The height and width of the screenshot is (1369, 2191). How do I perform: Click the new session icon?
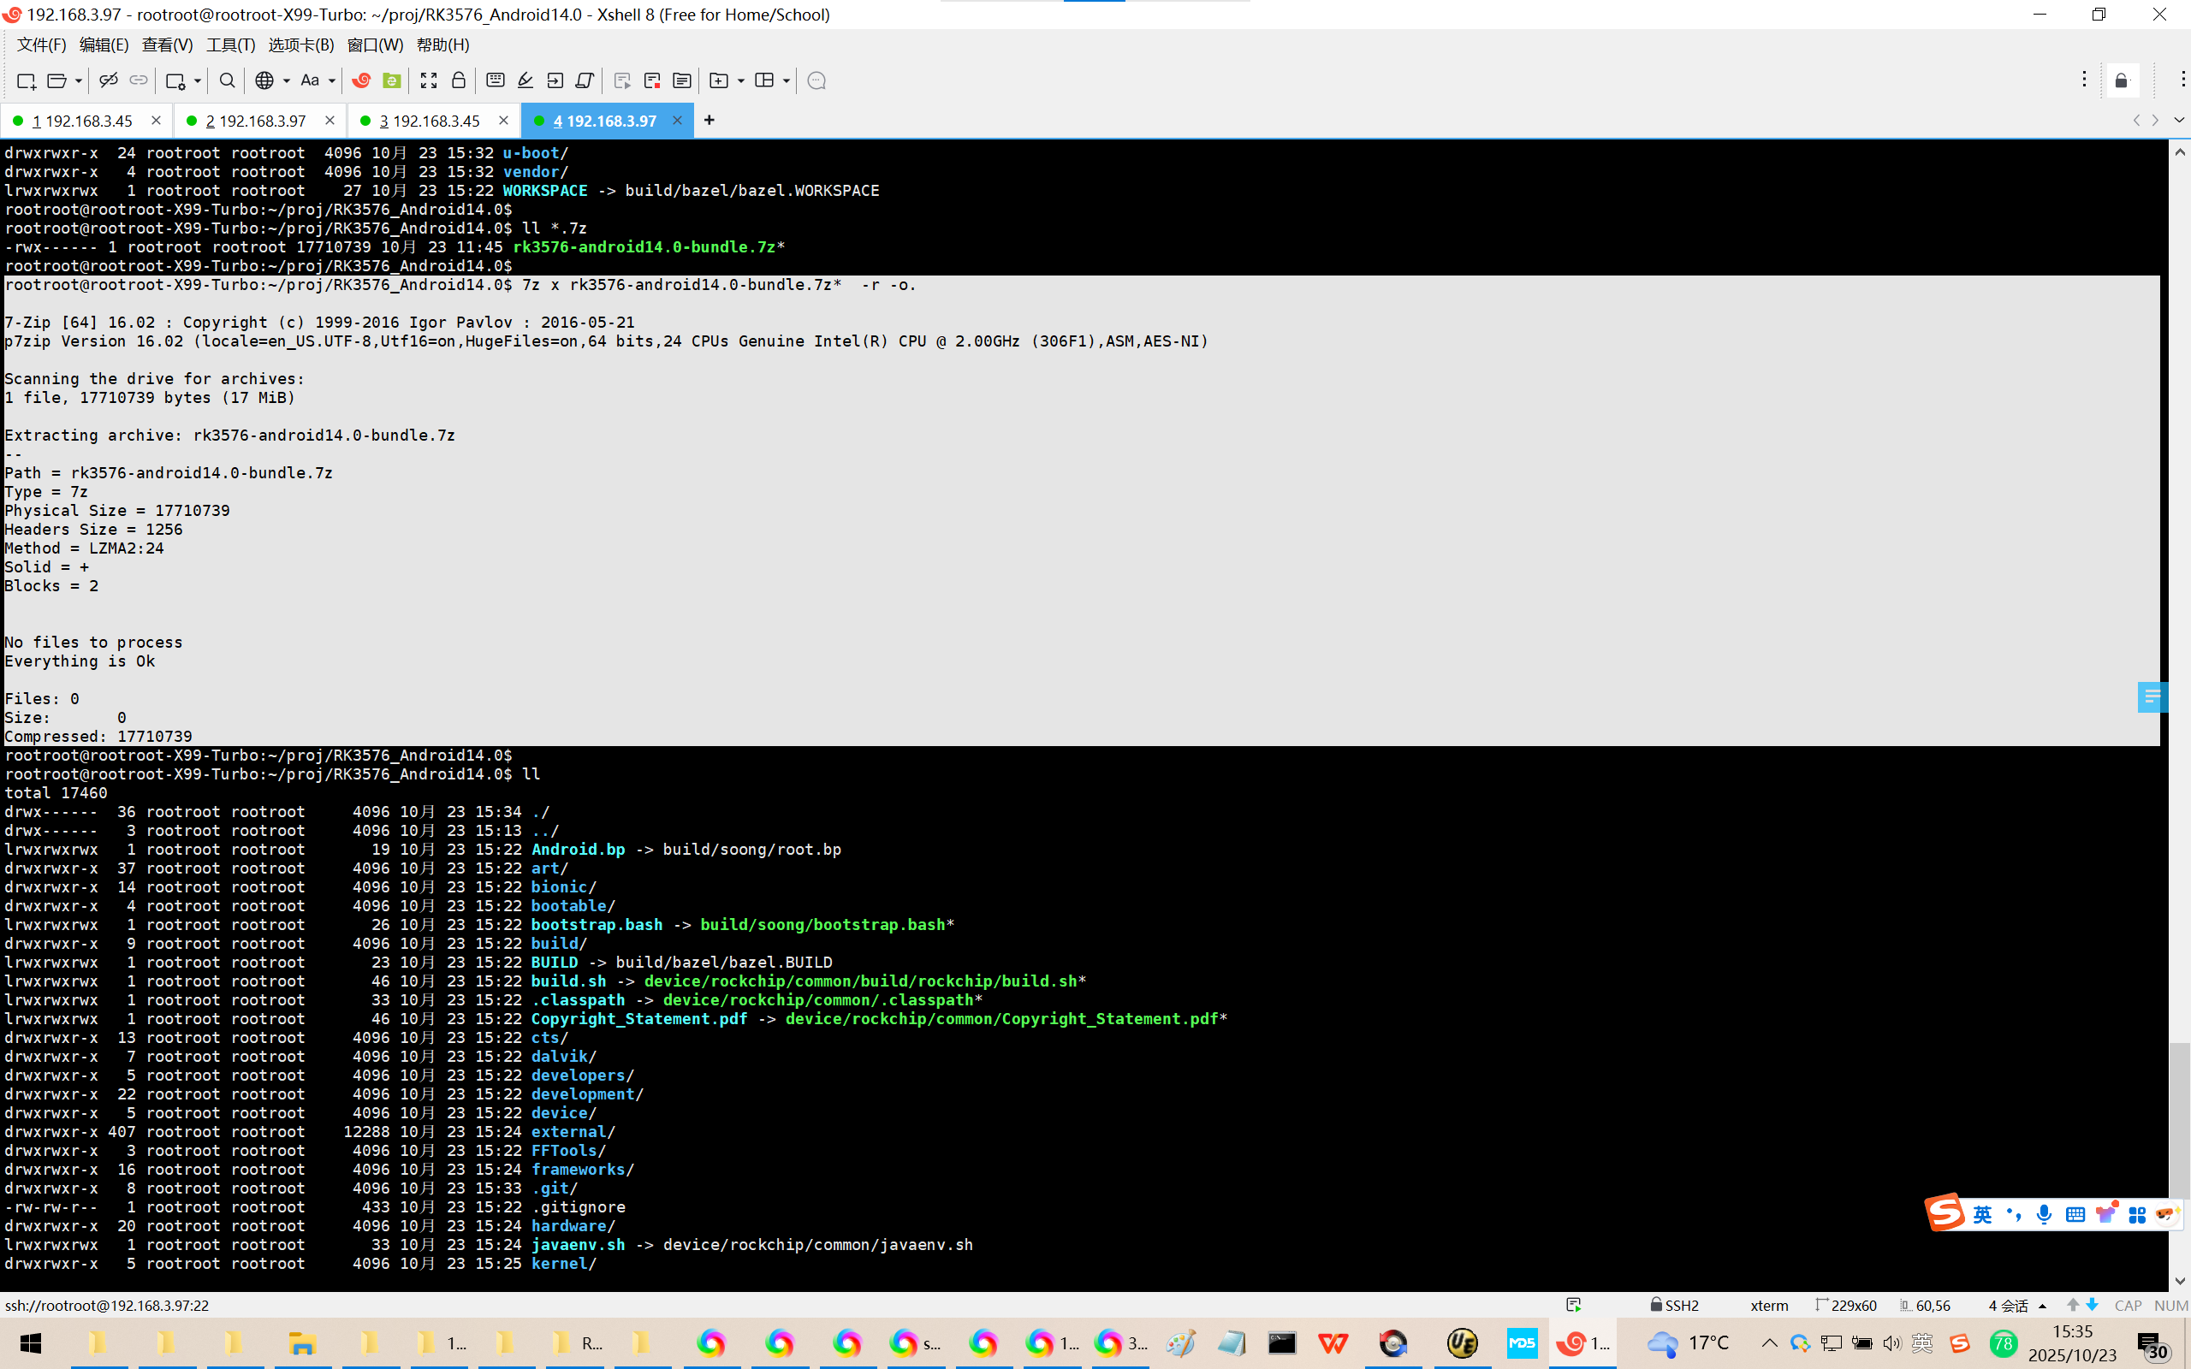[27, 80]
